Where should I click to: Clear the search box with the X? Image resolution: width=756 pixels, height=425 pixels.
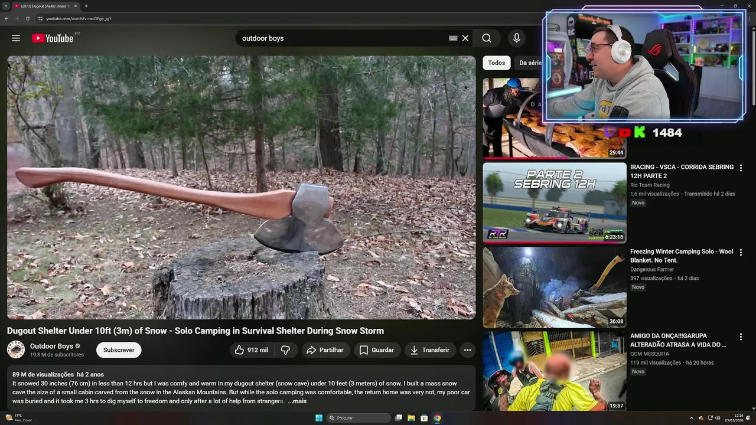click(x=465, y=38)
